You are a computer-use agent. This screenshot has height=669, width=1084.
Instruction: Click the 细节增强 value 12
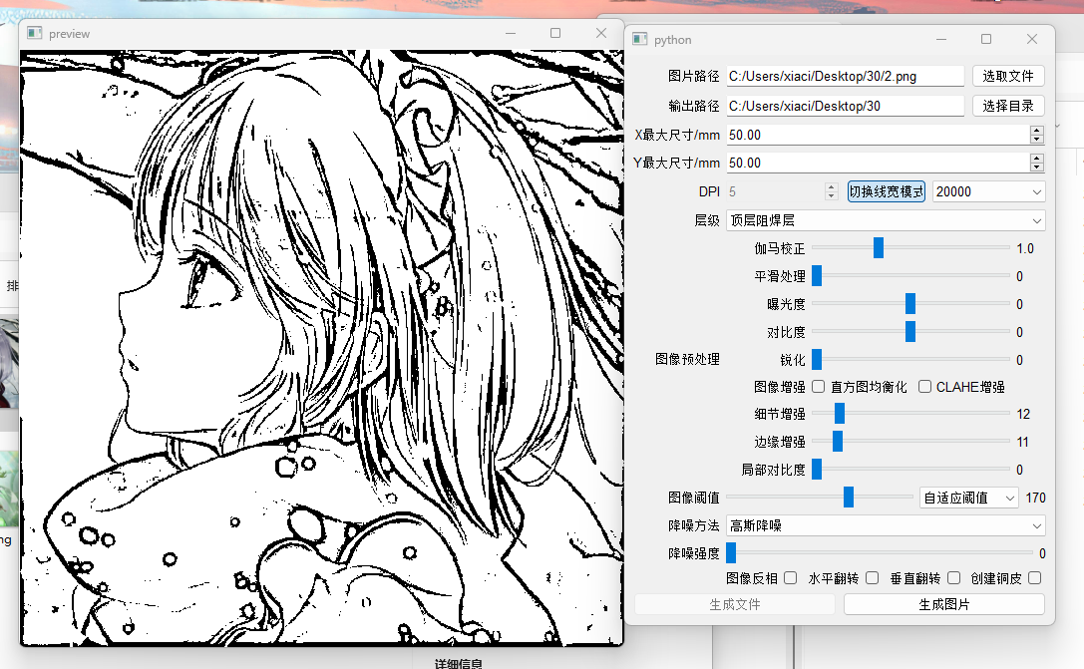[x=1023, y=414]
